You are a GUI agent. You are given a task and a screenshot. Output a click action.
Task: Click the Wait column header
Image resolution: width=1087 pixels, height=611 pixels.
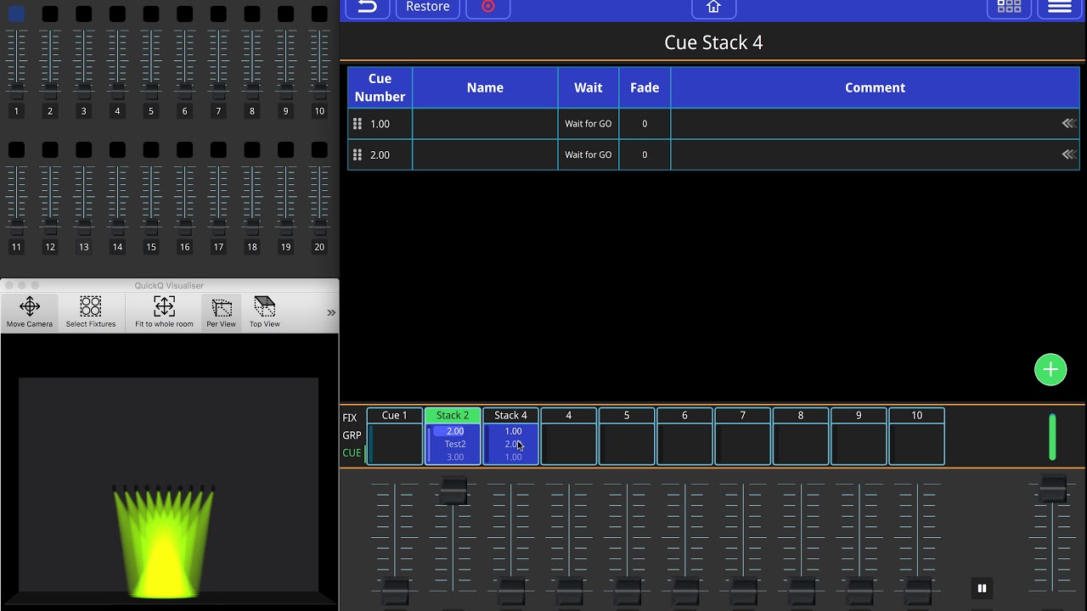(589, 87)
